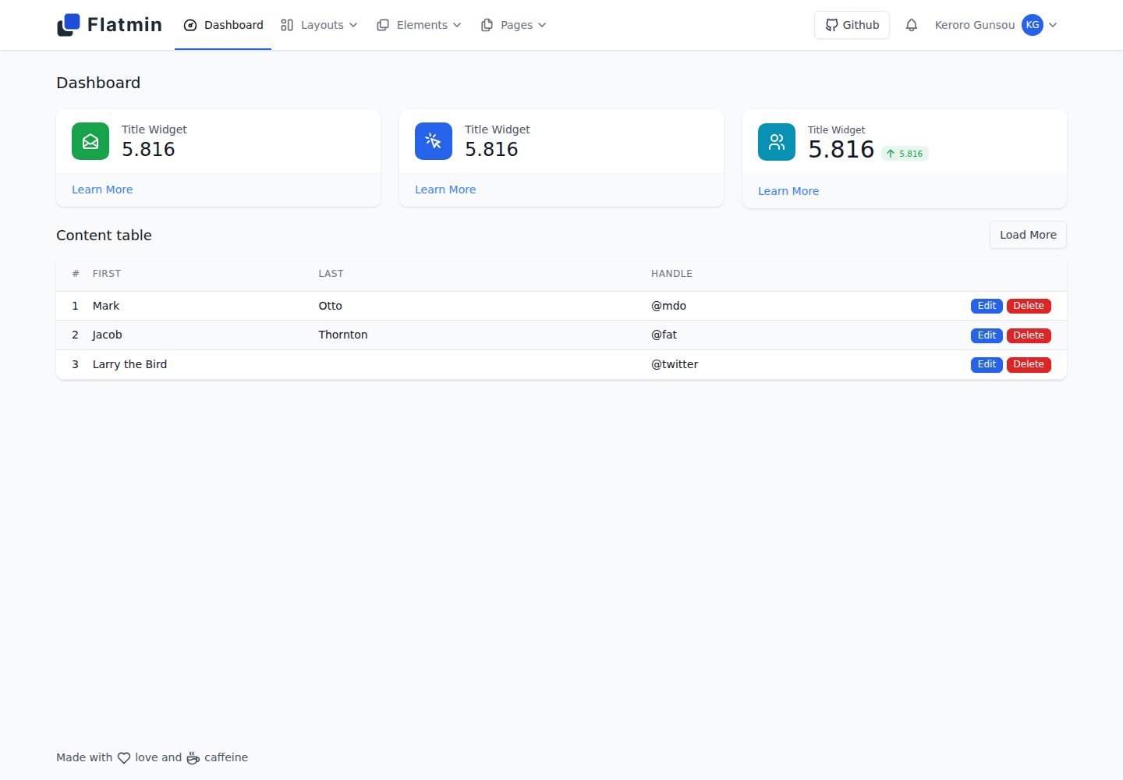Open the Github button

(852, 25)
